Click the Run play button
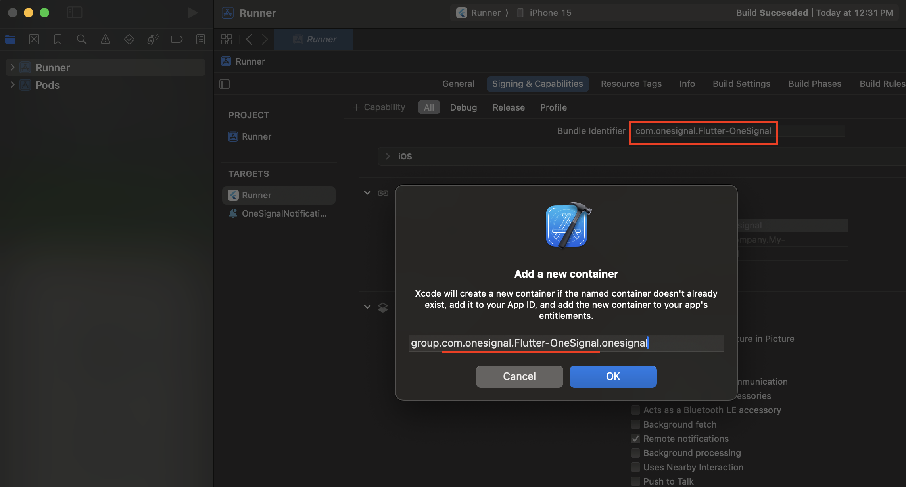 point(192,13)
